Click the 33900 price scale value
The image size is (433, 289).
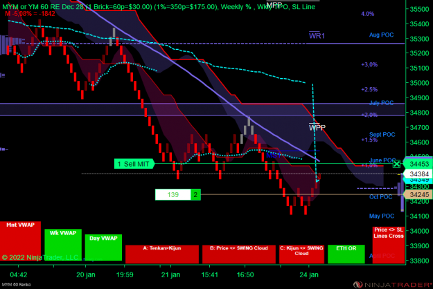pyautogui.click(x=419, y=246)
